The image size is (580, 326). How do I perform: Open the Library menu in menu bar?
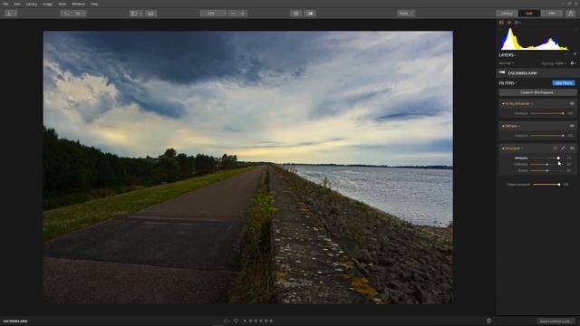[x=32, y=4]
